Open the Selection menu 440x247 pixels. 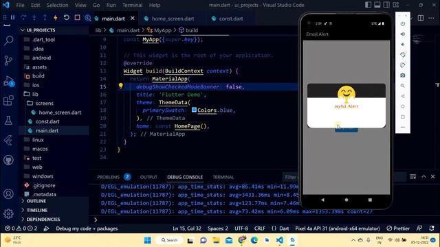pos(58,5)
